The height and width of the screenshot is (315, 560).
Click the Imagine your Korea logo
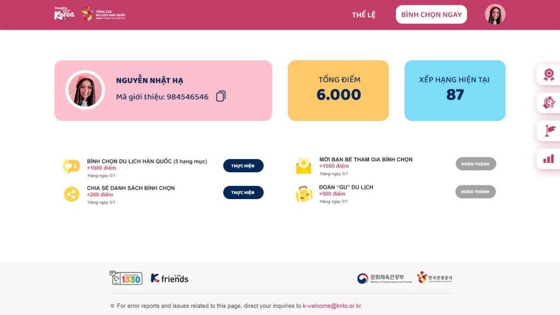tap(65, 14)
